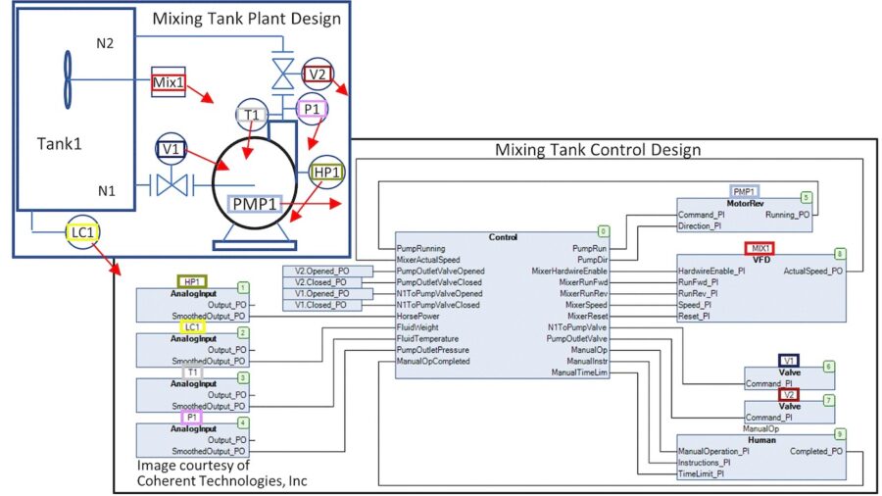882x496 pixels.
Task: Click index badge 6 on V1 Valve block
Action: point(828,366)
